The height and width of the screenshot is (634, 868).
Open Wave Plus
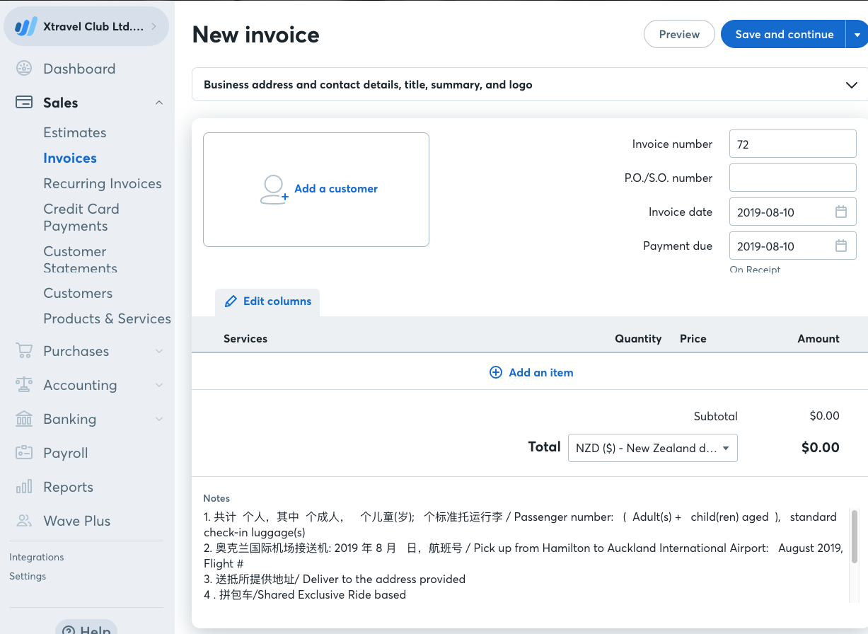pyautogui.click(x=77, y=521)
